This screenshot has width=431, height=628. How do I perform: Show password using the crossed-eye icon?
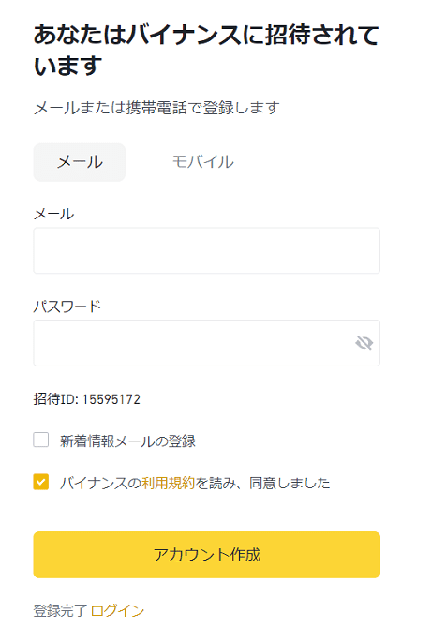(364, 343)
